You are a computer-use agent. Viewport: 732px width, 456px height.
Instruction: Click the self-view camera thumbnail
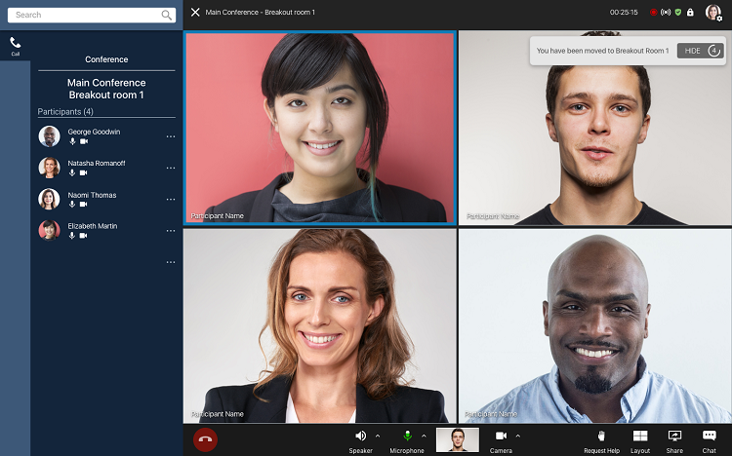pos(457,439)
